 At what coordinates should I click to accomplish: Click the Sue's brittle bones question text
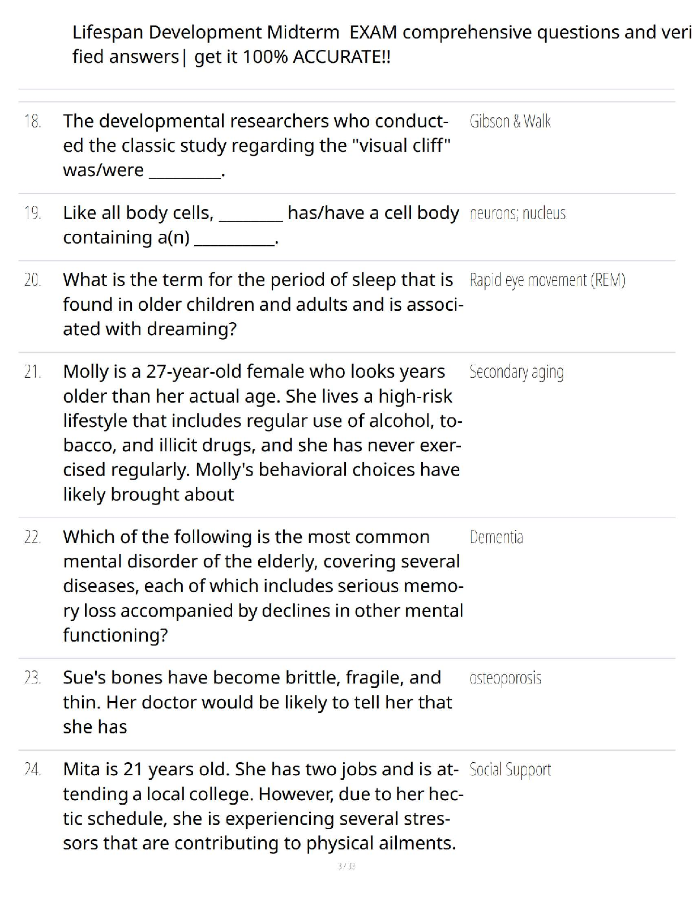(x=258, y=702)
